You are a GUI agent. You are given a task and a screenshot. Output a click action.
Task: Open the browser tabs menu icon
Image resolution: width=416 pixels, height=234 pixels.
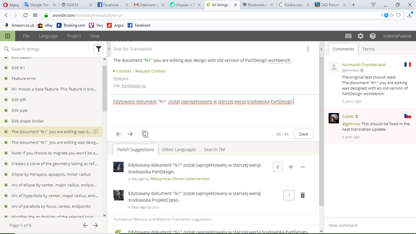pos(373,5)
